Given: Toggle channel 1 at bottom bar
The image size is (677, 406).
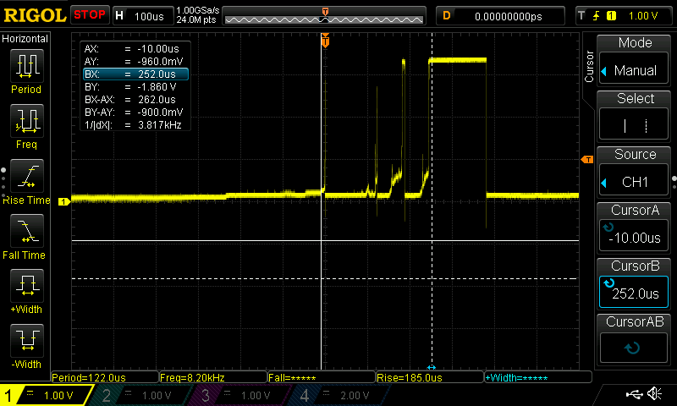Looking at the screenshot, I should pyautogui.click(x=47, y=395).
